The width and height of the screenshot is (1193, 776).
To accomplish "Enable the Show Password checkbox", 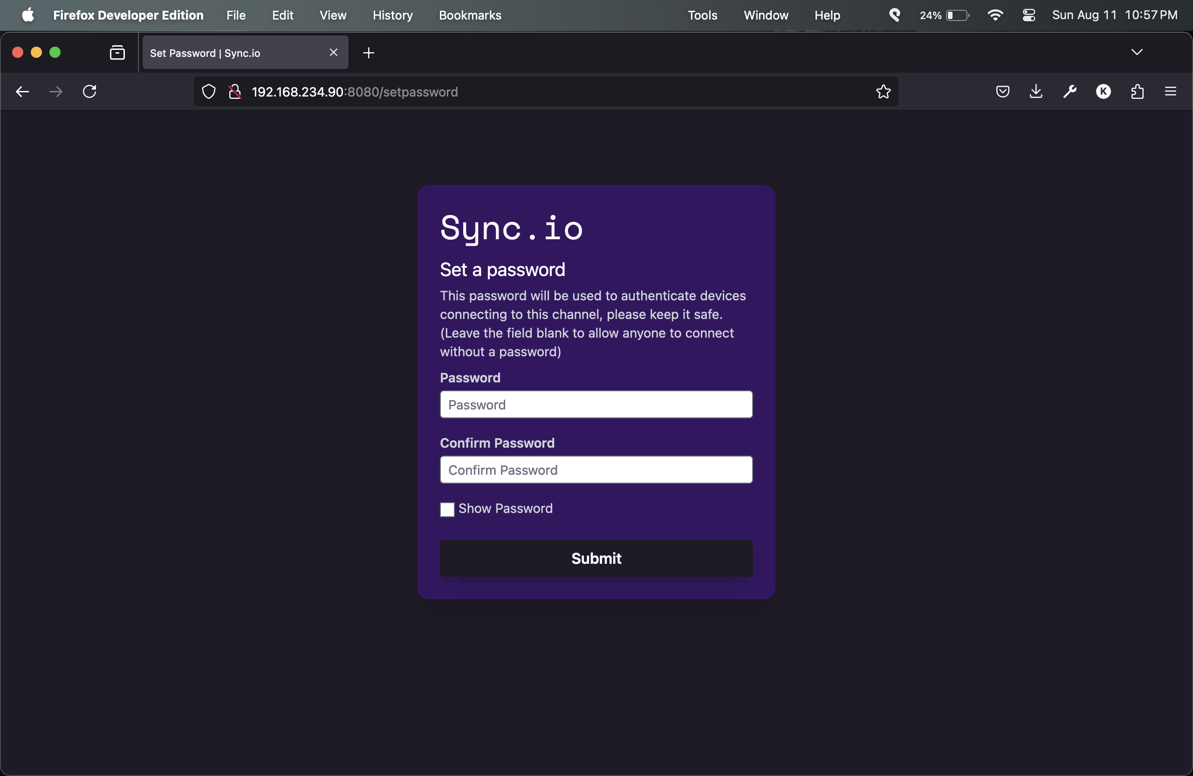I will point(447,509).
